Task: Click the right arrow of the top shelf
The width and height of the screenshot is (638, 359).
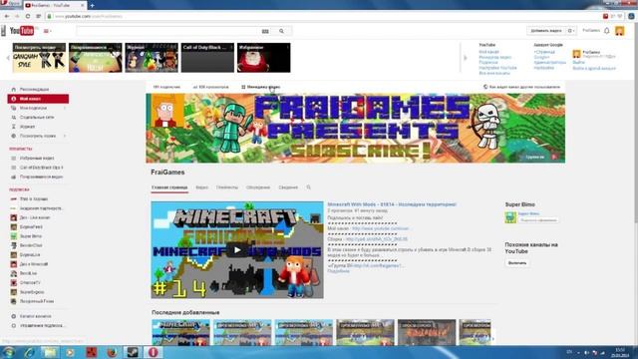Action: coord(466,58)
